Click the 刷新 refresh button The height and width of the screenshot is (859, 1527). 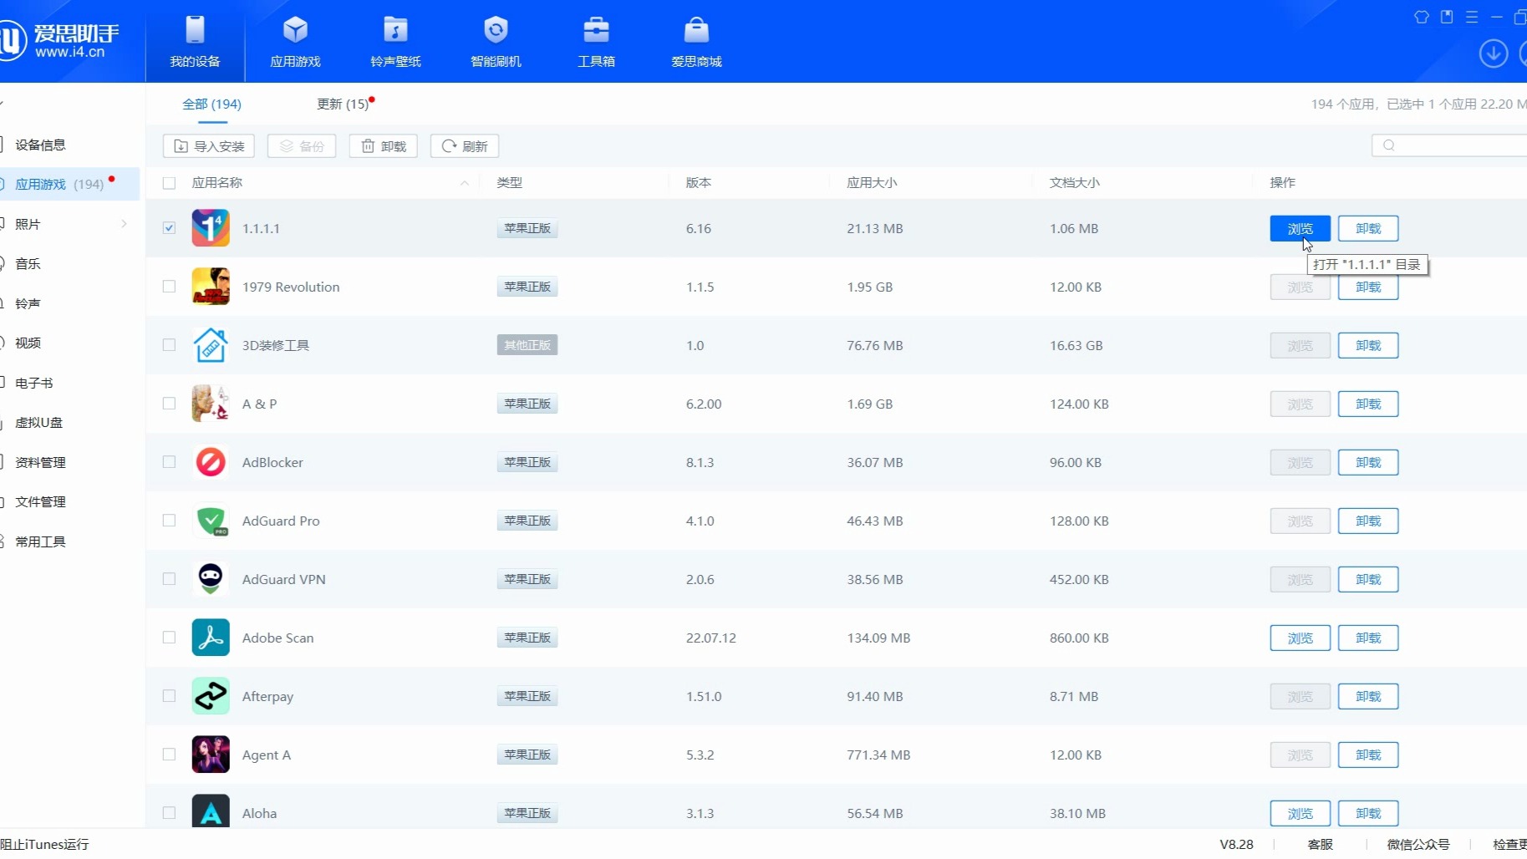(x=465, y=146)
